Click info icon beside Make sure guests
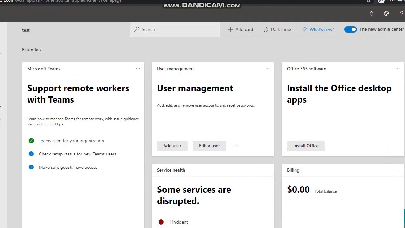This screenshot has width=405, height=228. point(31,167)
